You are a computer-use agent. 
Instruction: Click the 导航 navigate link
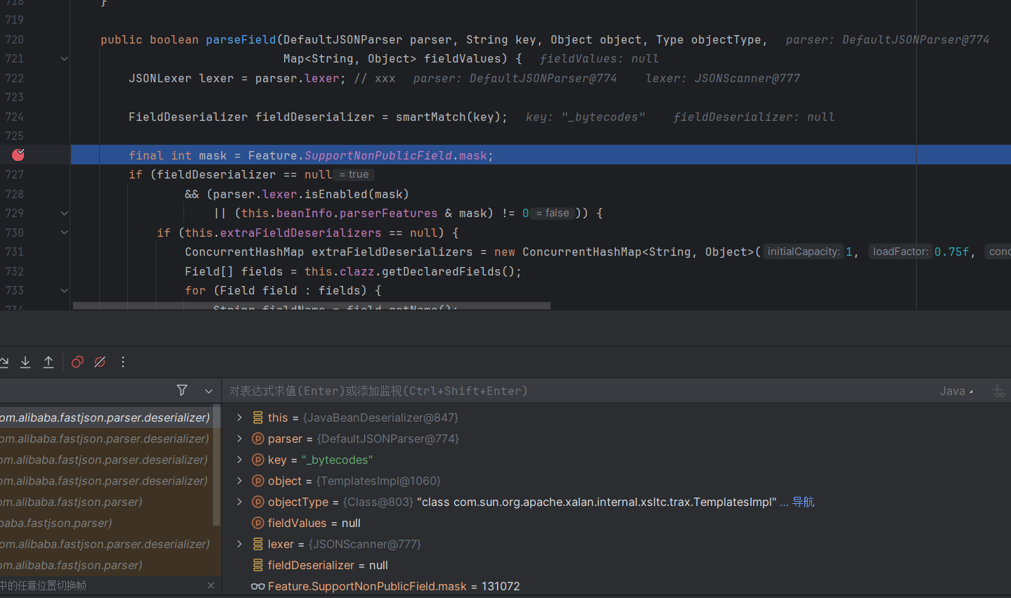pyautogui.click(x=803, y=502)
